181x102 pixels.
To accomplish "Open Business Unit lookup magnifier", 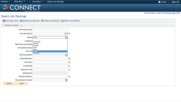I will [x=69, y=70].
